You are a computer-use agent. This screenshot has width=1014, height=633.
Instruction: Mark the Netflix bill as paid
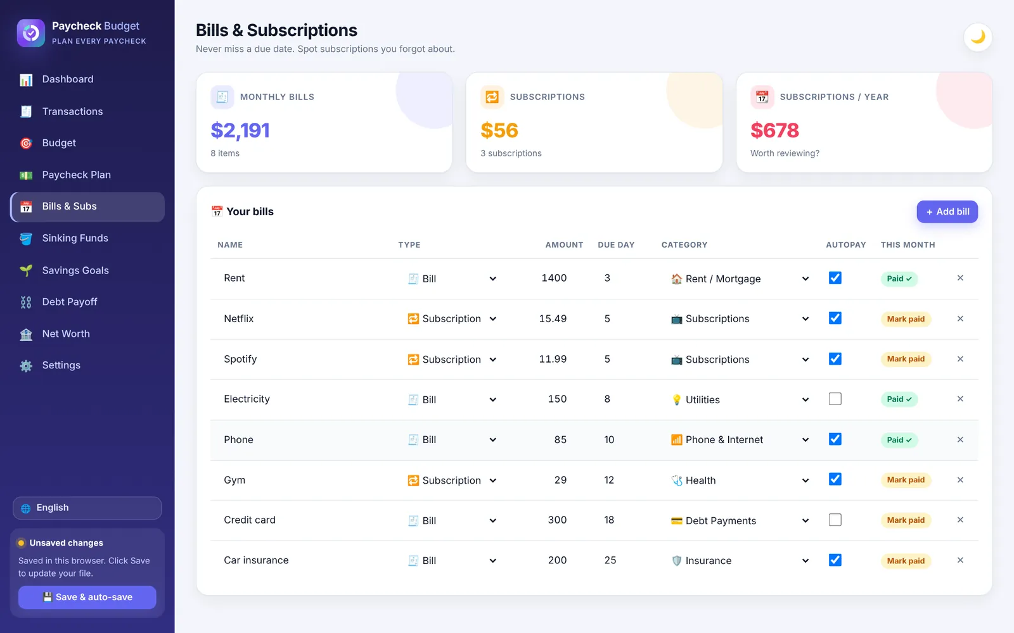[x=906, y=319]
